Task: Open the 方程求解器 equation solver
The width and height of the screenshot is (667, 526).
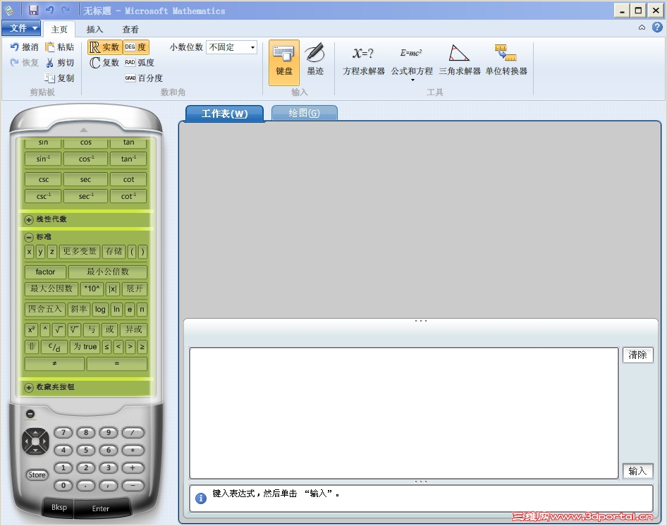Action: [364, 61]
